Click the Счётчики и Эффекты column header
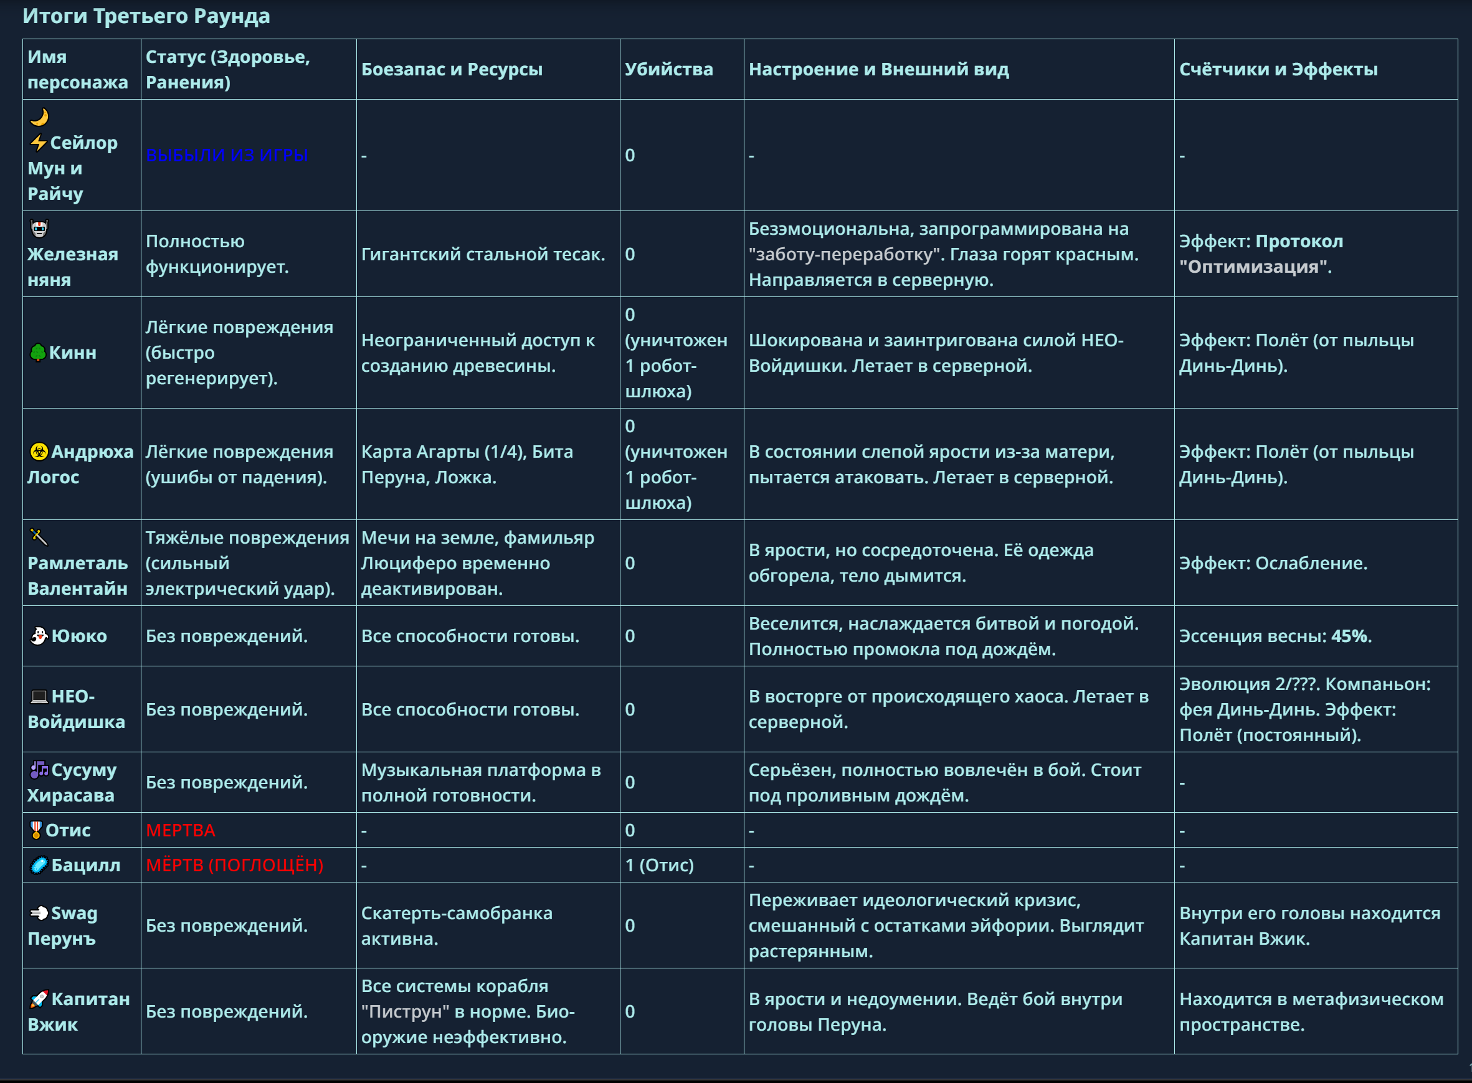 (1278, 70)
